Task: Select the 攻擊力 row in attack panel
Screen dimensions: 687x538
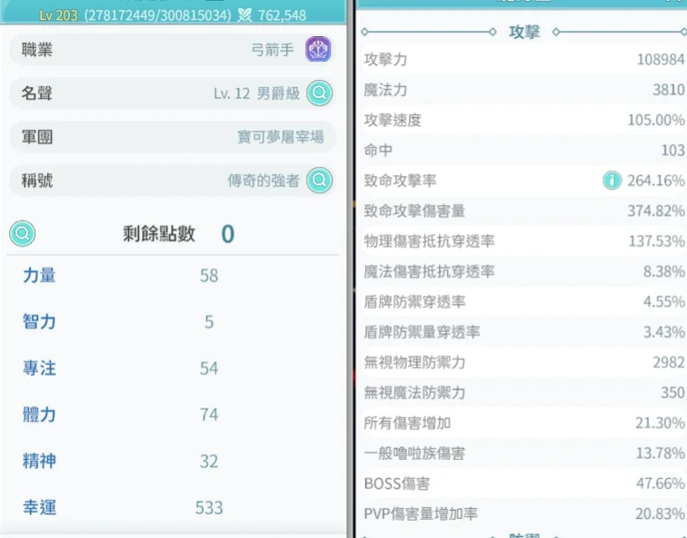Action: pyautogui.click(x=523, y=60)
